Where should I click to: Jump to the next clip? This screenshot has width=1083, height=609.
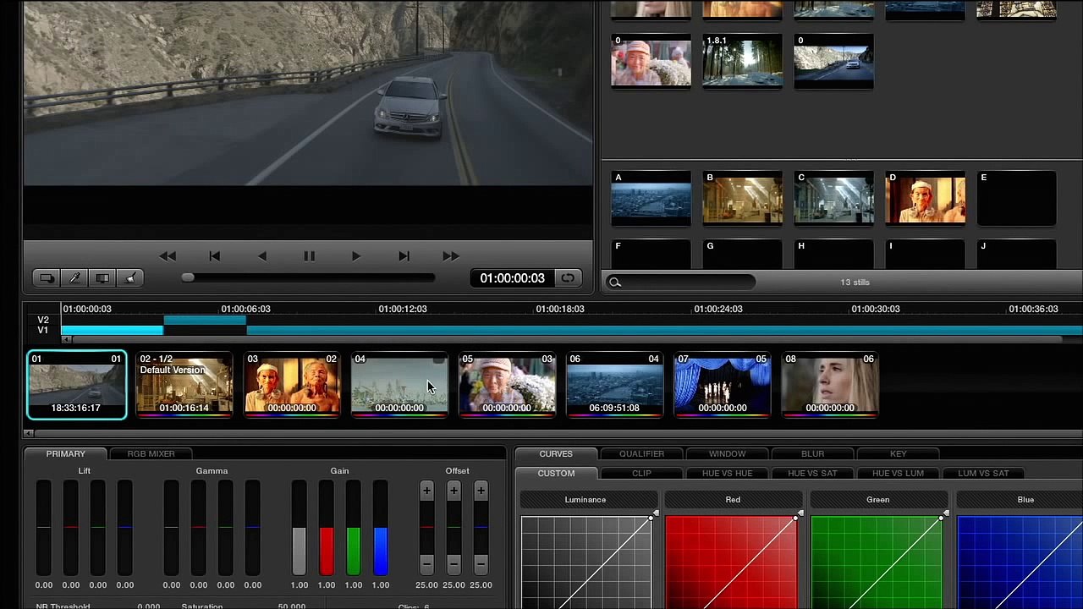[x=404, y=256]
